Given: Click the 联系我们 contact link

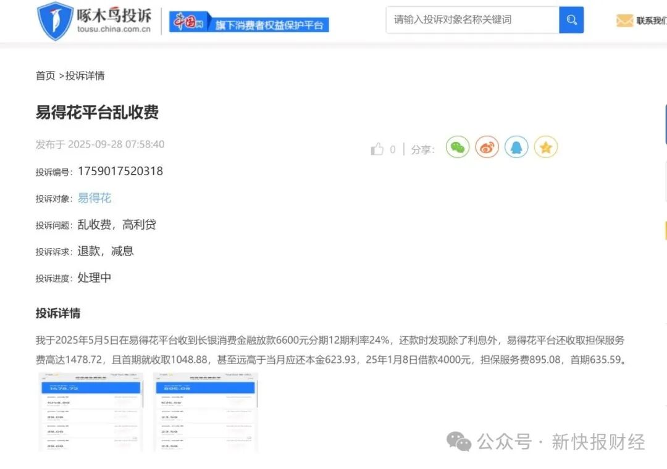Looking at the screenshot, I should pos(652,20).
